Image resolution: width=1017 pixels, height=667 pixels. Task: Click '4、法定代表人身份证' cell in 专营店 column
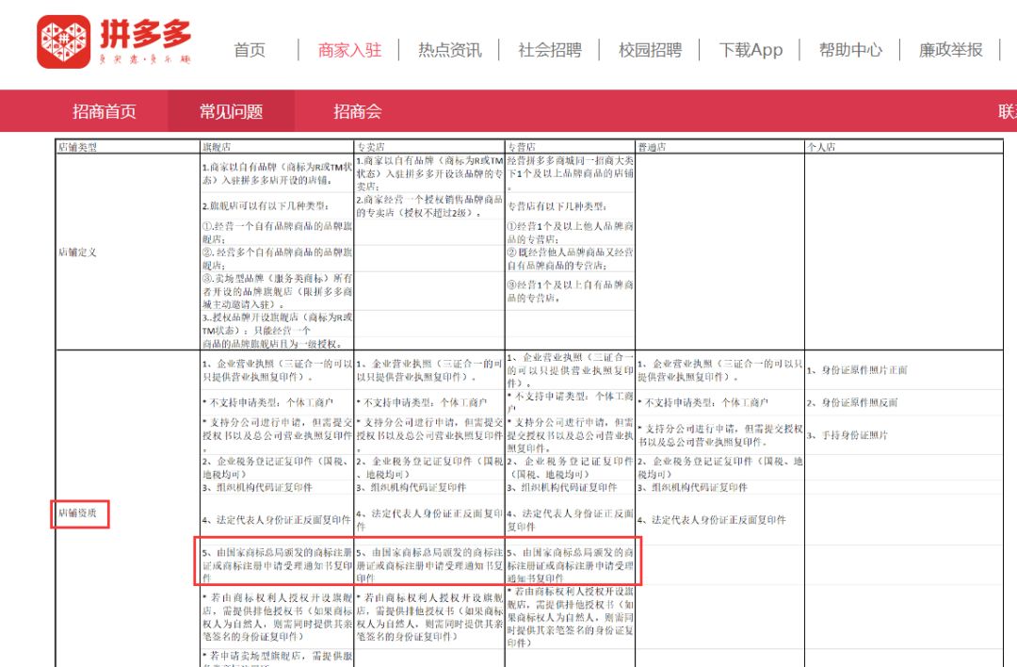(571, 519)
